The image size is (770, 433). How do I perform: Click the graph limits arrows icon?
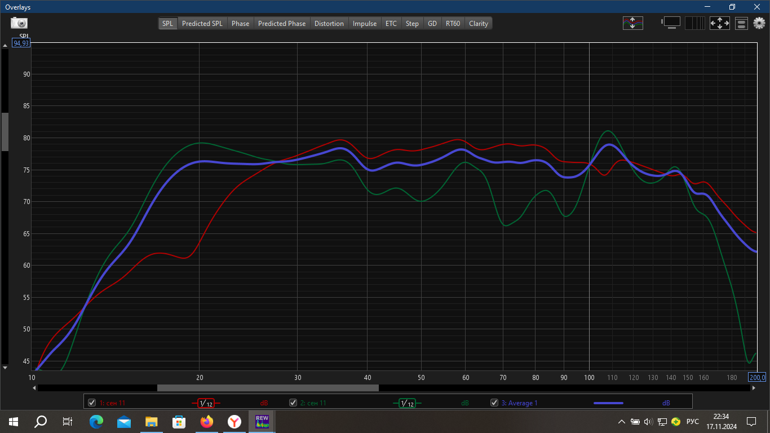pos(719,23)
